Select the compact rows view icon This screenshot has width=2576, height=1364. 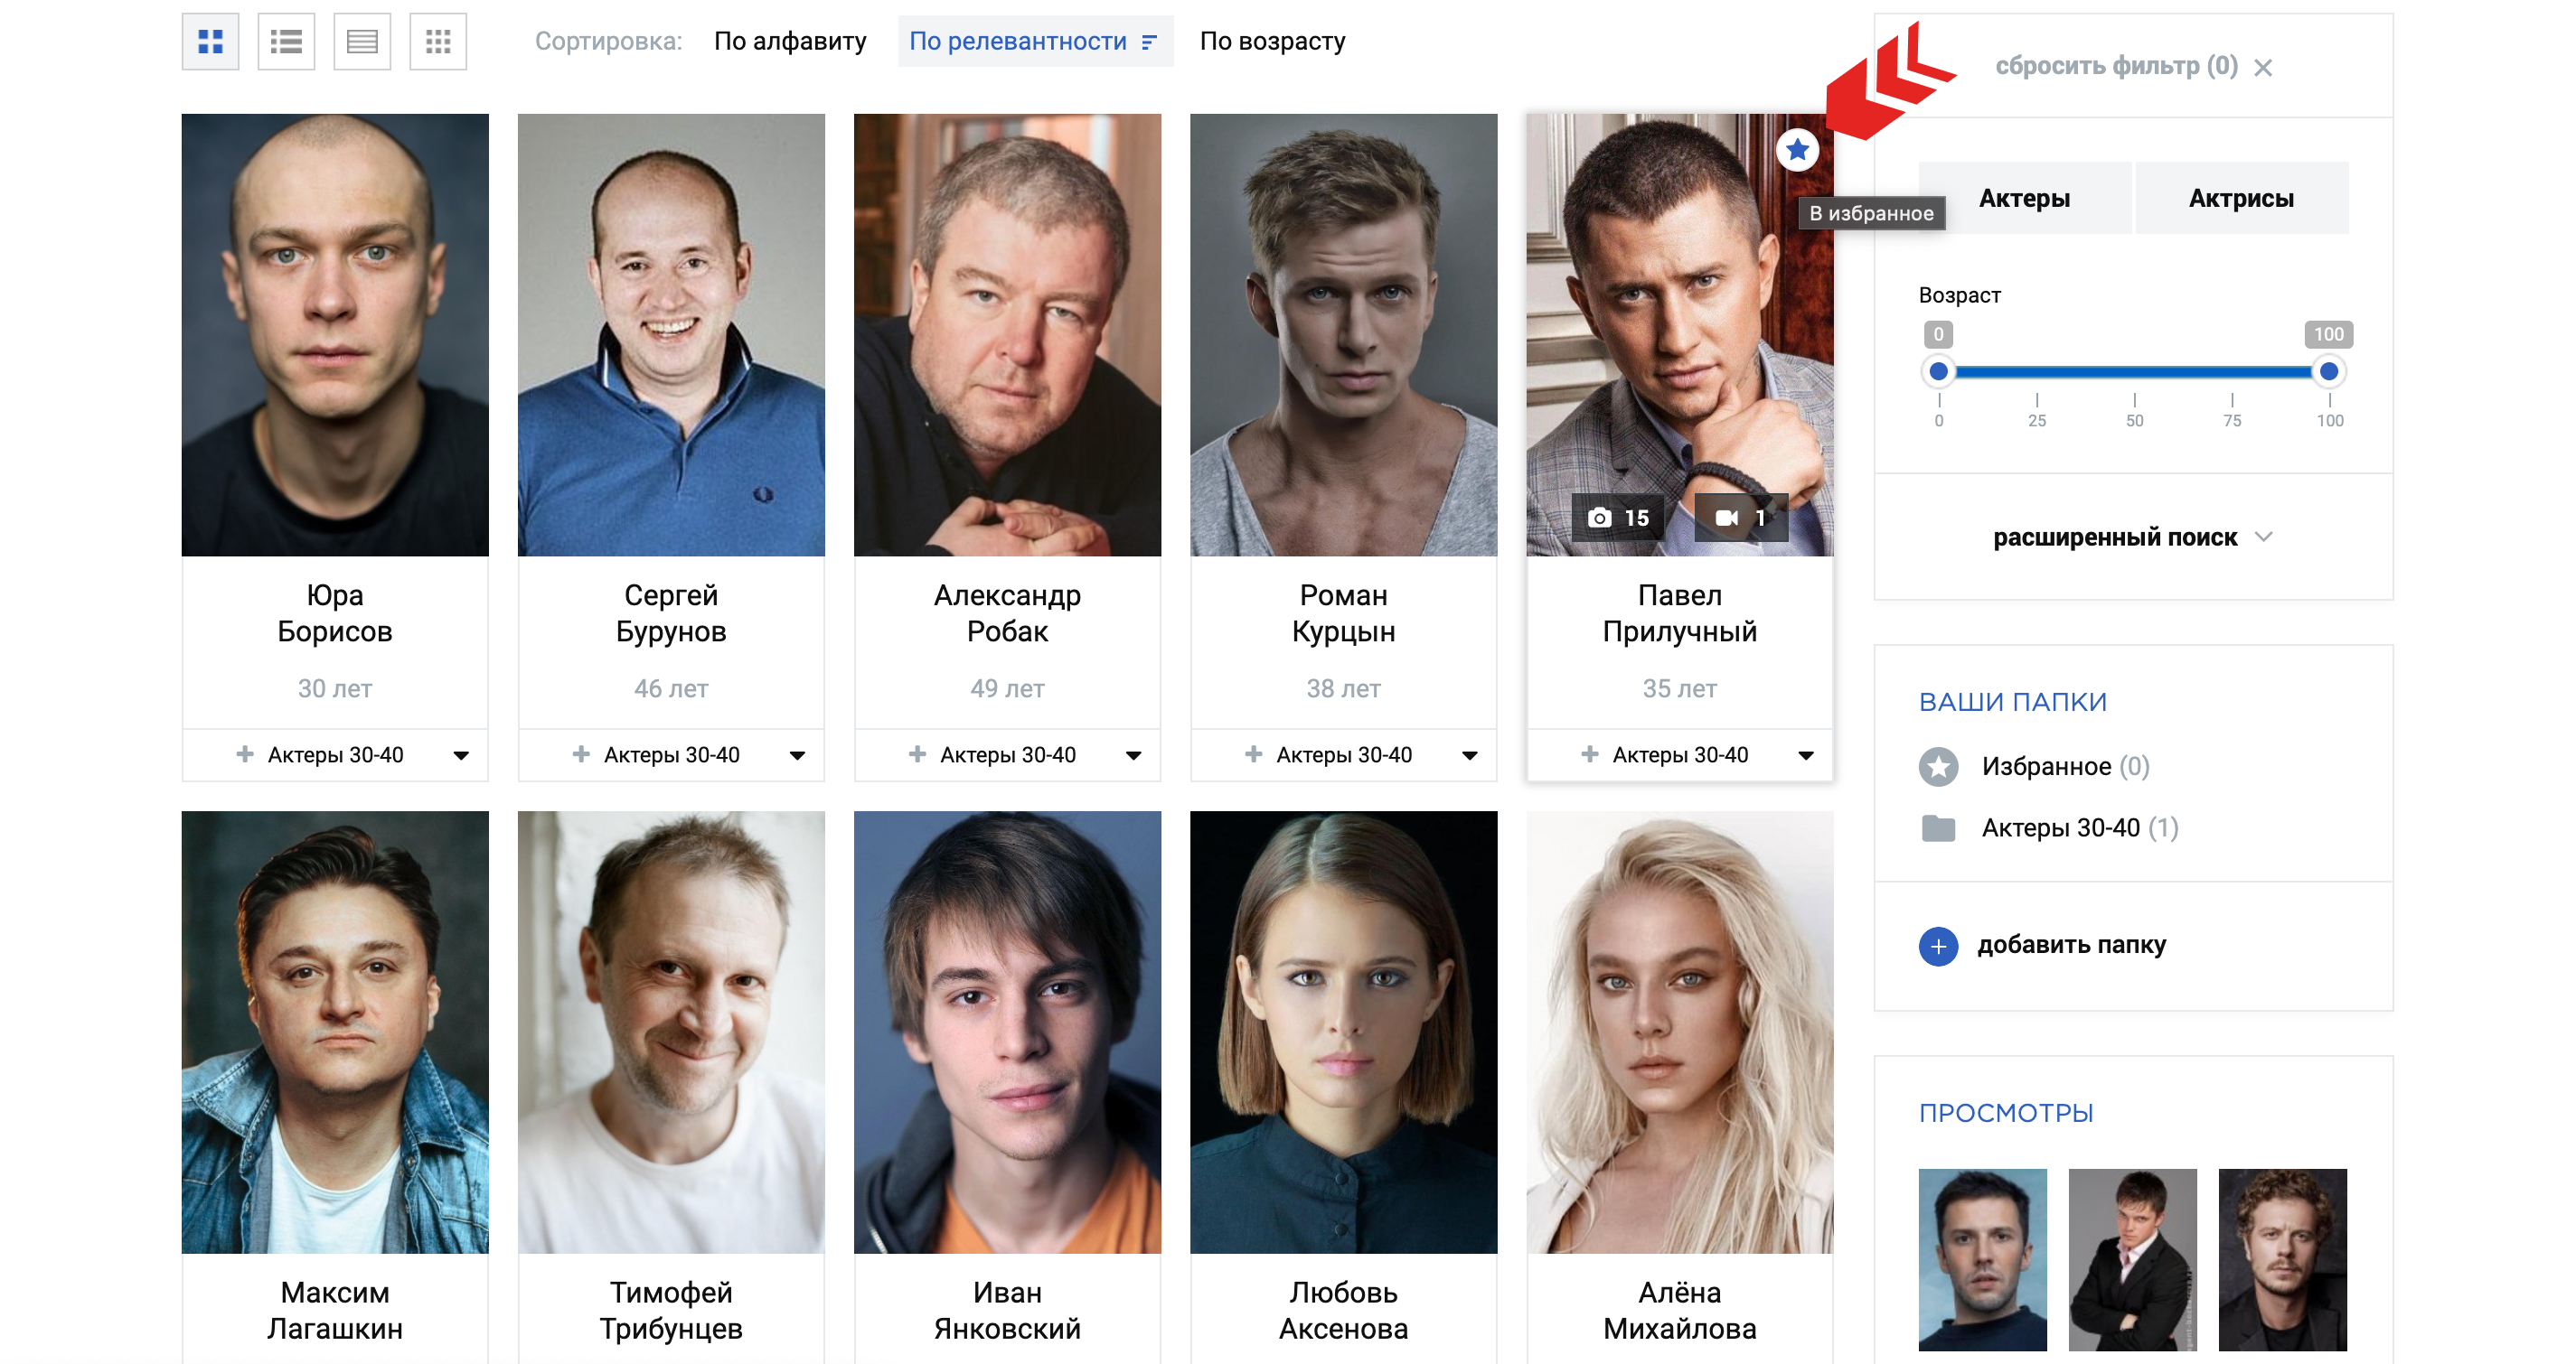point(362,42)
